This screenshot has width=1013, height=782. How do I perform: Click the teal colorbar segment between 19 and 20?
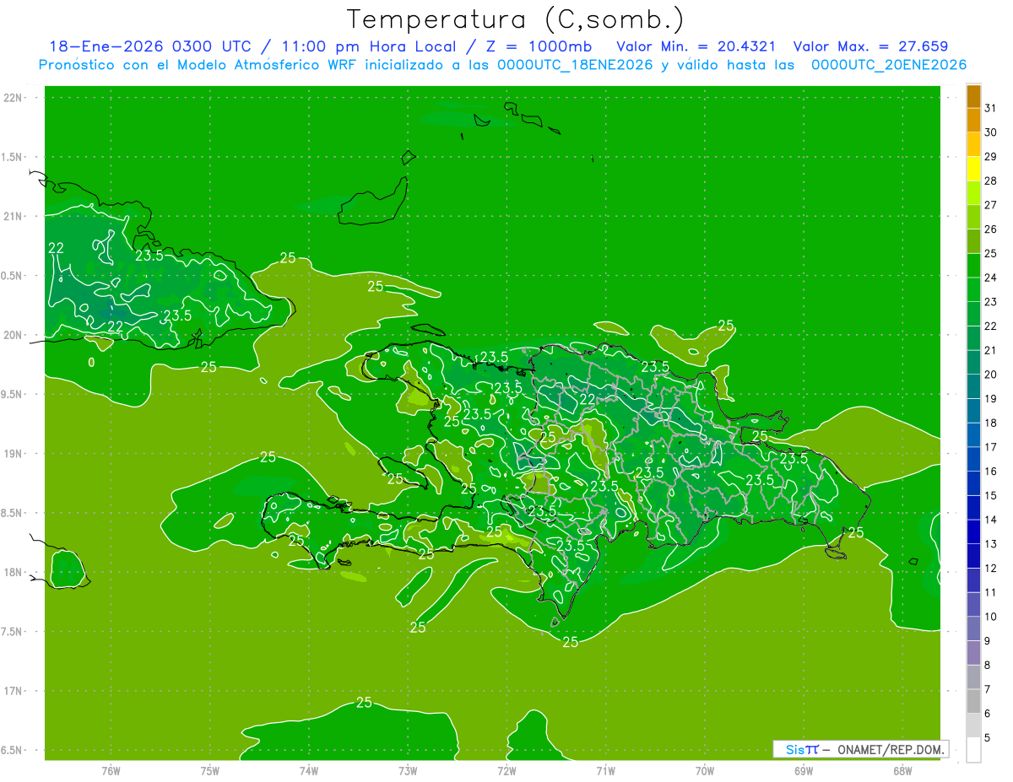click(973, 387)
